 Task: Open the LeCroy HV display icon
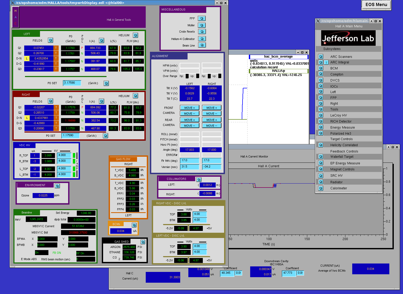click(x=321, y=115)
